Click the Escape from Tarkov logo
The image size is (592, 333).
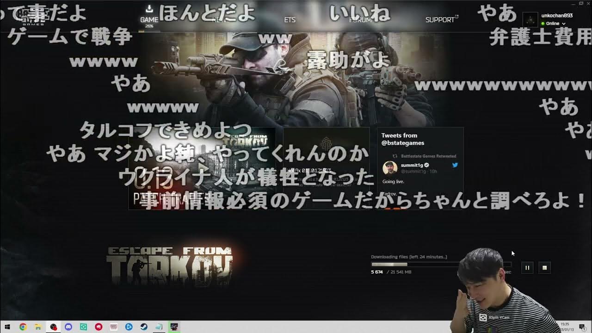169,266
